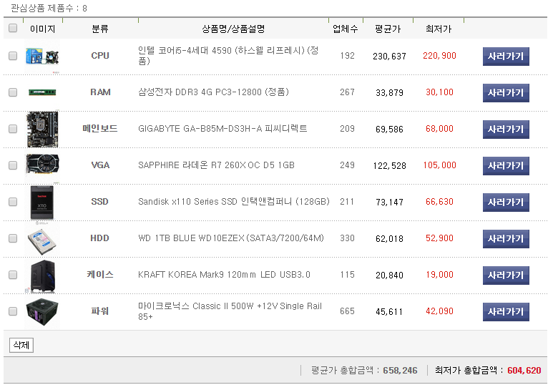Image resolution: width=553 pixels, height=390 pixels.
Task: Select the HDD category label
Action: click(100, 238)
